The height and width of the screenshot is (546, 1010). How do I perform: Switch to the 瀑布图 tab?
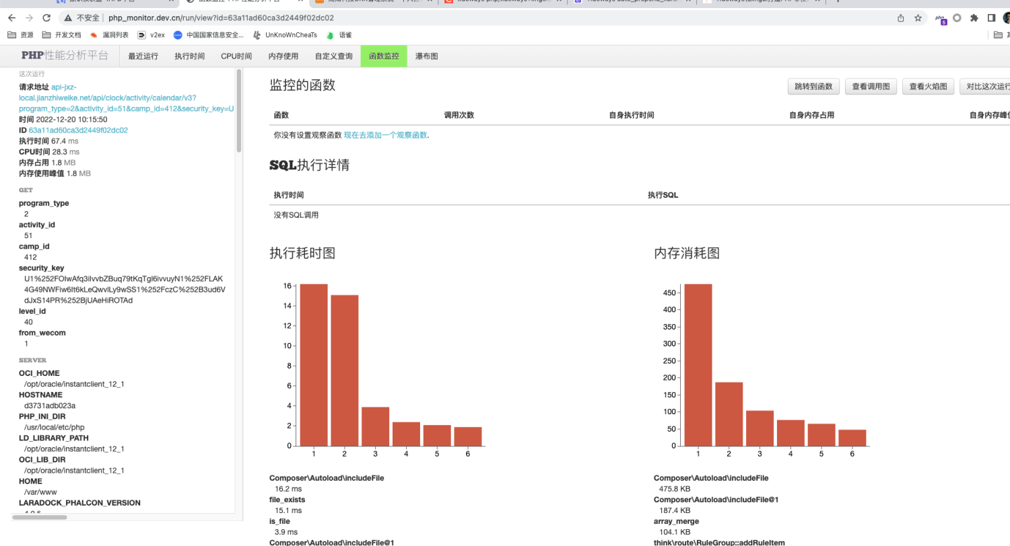(426, 56)
